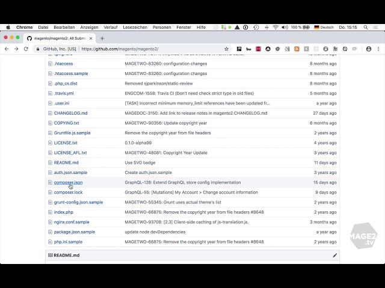The width and height of the screenshot is (385, 288).
Task: Open the Apple menu
Action: click(x=8, y=27)
